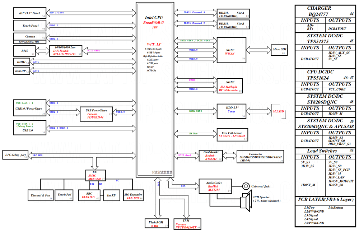
Task: Select the RJ45 connector block
Action: (x=24, y=51)
